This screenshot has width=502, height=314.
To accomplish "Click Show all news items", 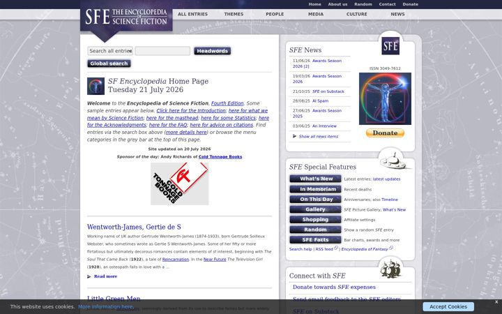I will (x=318, y=137).
